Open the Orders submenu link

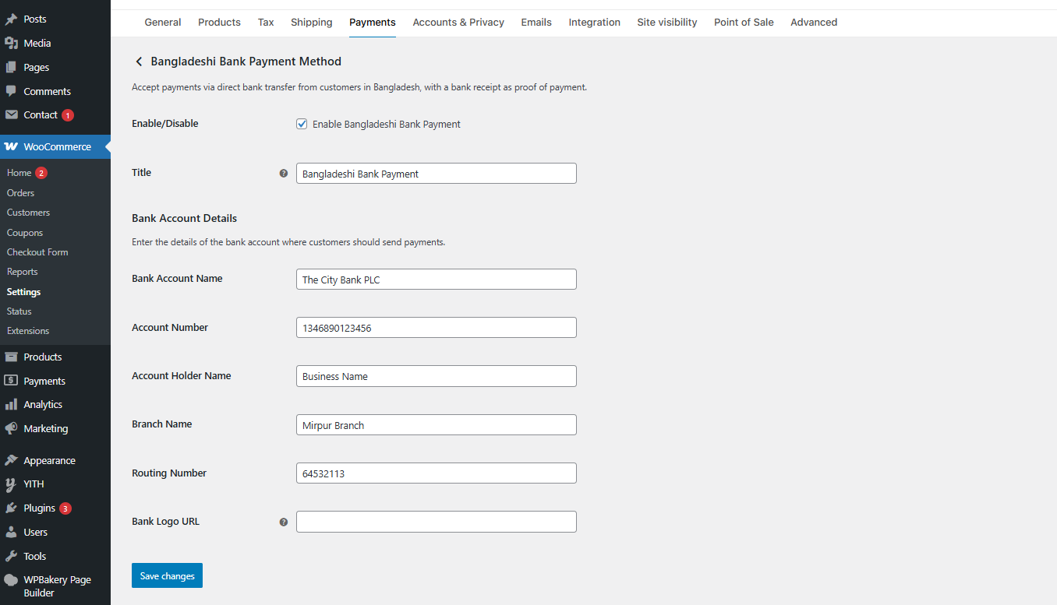point(23,192)
